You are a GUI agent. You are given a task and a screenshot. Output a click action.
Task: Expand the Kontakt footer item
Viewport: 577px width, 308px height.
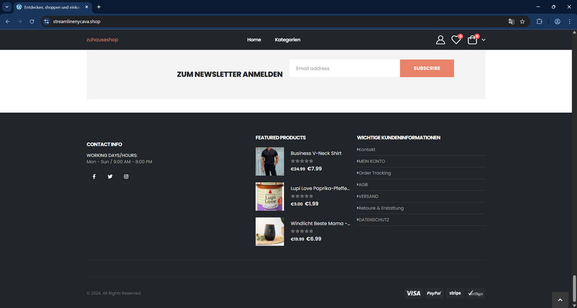(366, 149)
